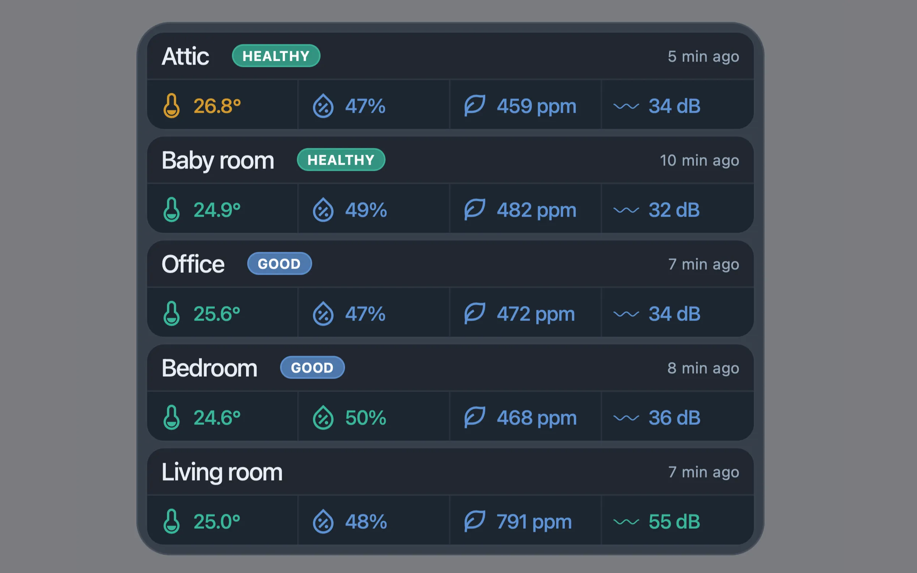
Task: Click the Attic CO2 leaf icon
Action: (475, 106)
